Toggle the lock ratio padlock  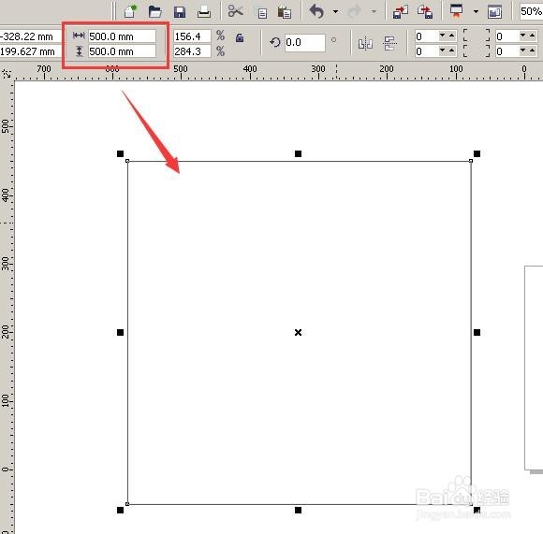[x=240, y=37]
